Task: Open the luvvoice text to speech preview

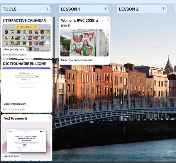Action: [x=26, y=140]
